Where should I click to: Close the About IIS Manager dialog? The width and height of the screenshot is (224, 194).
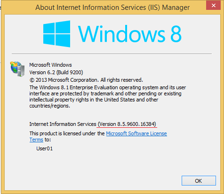(213, 6)
